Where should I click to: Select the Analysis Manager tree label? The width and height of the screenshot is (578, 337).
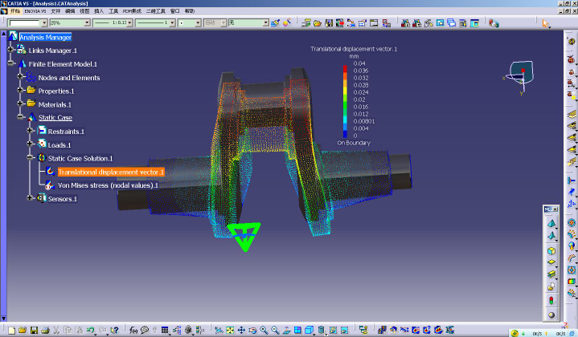pyautogui.click(x=45, y=37)
